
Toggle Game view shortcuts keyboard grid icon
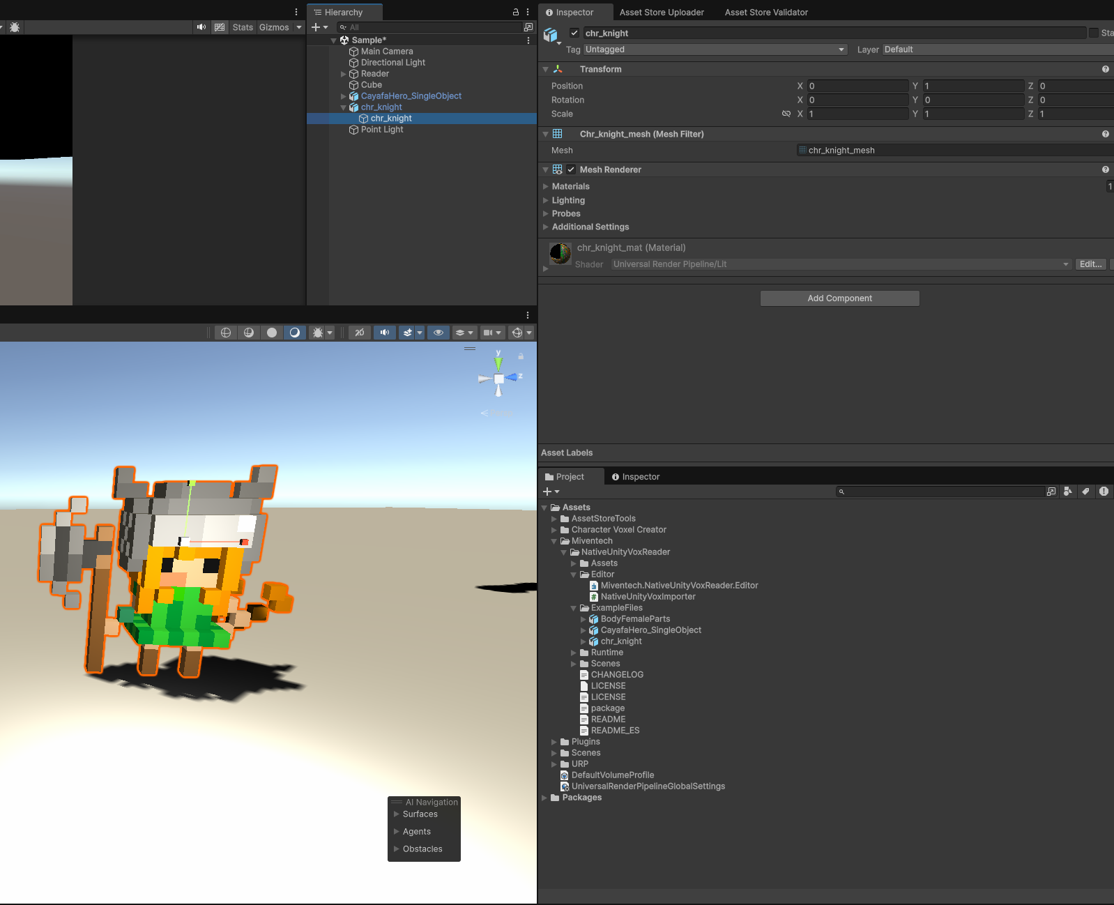tap(220, 27)
